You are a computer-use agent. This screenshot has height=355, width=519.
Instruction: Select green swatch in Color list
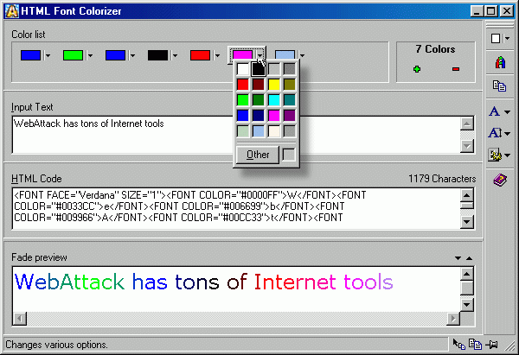73,55
